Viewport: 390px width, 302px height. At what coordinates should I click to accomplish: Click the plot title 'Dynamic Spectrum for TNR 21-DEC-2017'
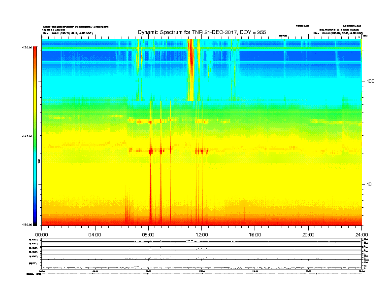202,32
